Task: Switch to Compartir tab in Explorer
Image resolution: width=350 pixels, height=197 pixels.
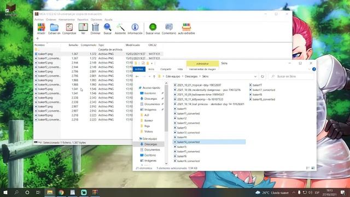Action: click(166, 69)
